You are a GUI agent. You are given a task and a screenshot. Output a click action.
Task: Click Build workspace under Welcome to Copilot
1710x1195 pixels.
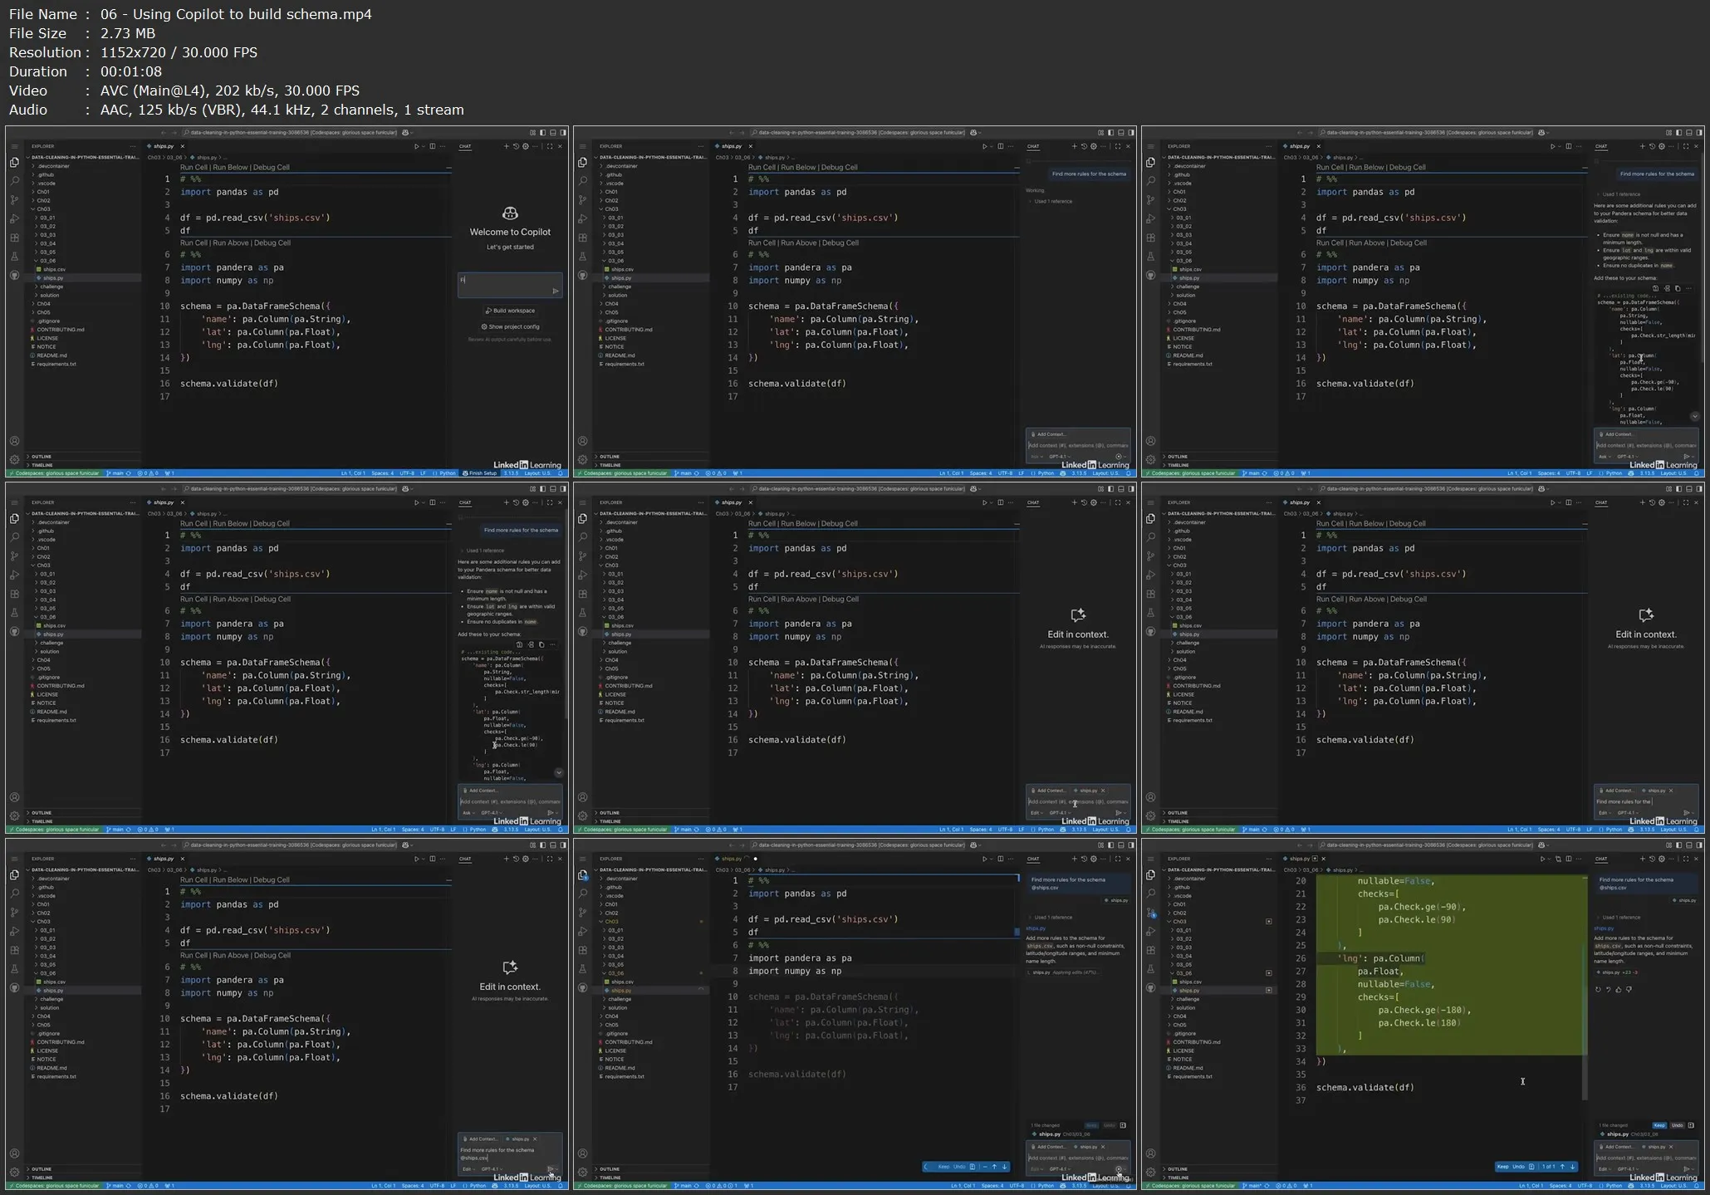click(x=510, y=311)
